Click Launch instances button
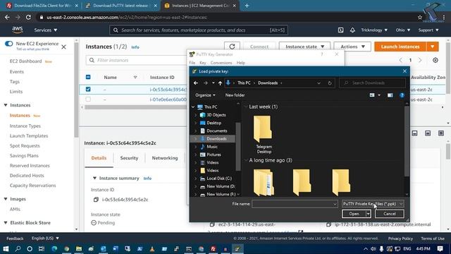The height and width of the screenshot is (254, 451). [400, 47]
